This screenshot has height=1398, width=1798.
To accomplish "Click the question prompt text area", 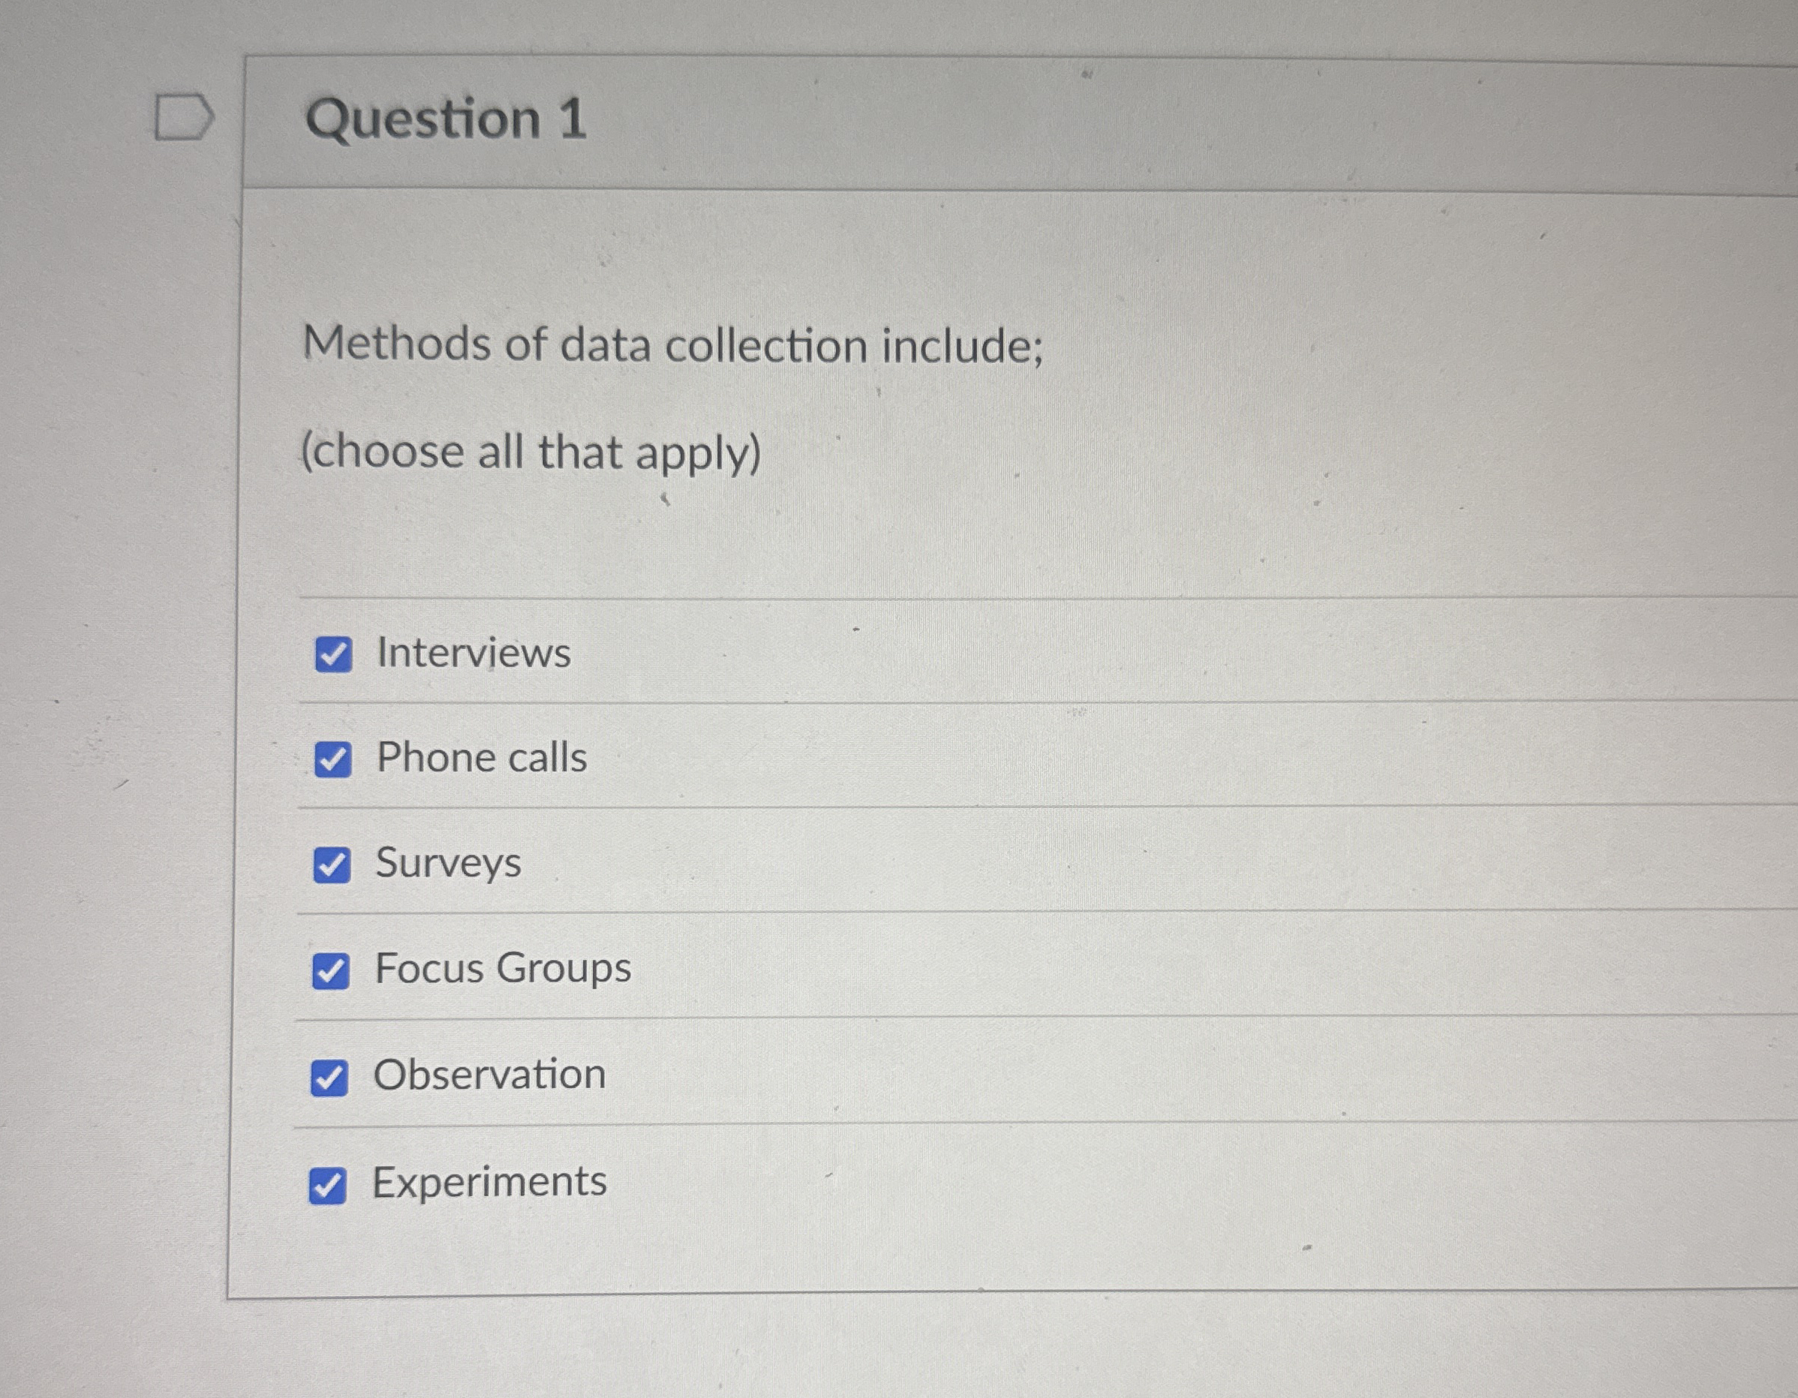I will (671, 346).
